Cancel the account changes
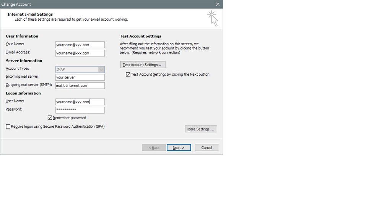The image size is (382, 215). [207, 148]
